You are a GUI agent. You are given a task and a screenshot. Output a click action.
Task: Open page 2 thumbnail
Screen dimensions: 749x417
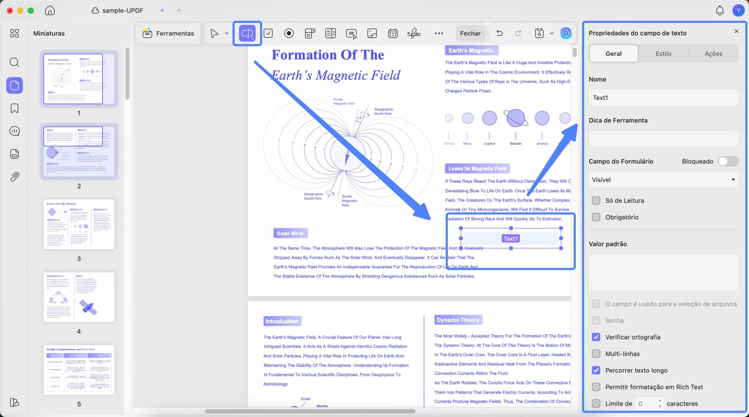point(79,152)
